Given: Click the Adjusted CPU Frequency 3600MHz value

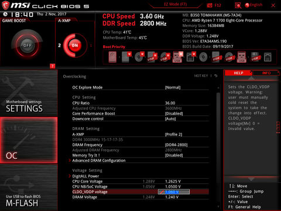Looking at the screenshot, I should pyautogui.click(x=173, y=108).
